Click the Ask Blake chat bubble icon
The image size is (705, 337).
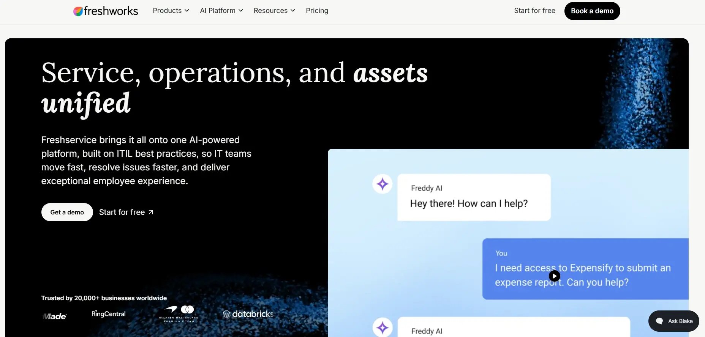[659, 321]
